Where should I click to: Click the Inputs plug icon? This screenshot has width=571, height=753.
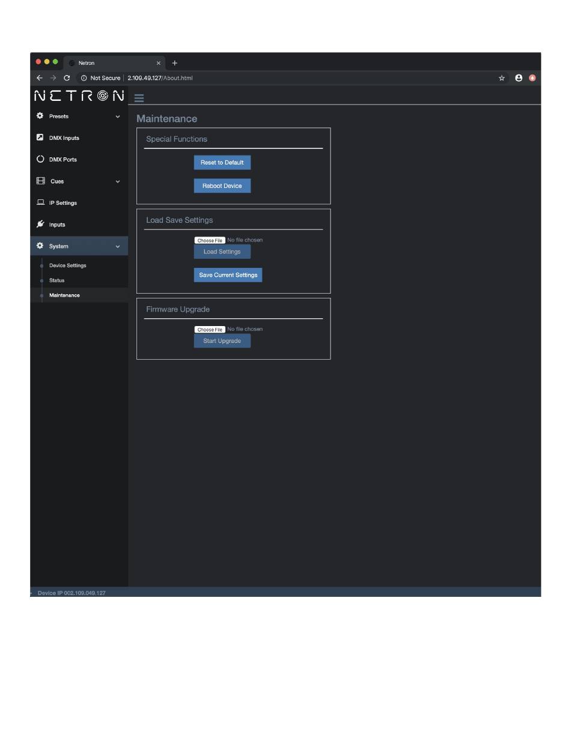(40, 224)
